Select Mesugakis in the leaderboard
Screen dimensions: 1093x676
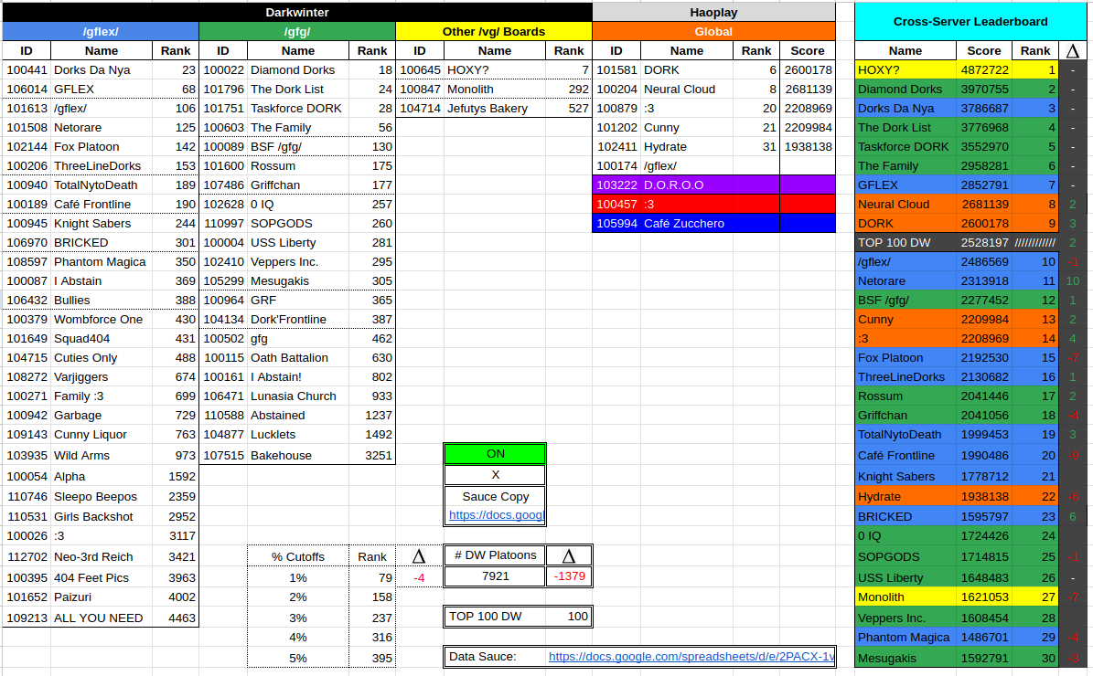pos(905,658)
